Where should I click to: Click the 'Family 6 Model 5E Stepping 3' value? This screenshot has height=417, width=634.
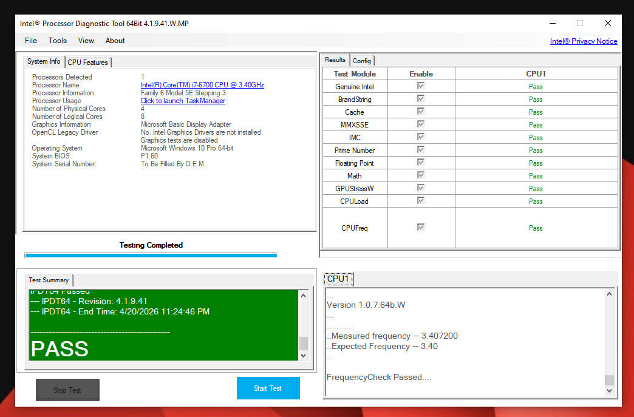(x=183, y=92)
